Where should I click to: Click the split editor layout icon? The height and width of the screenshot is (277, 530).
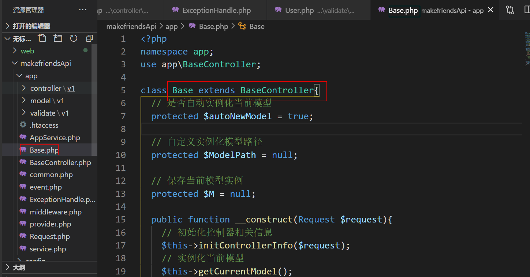coord(526,10)
